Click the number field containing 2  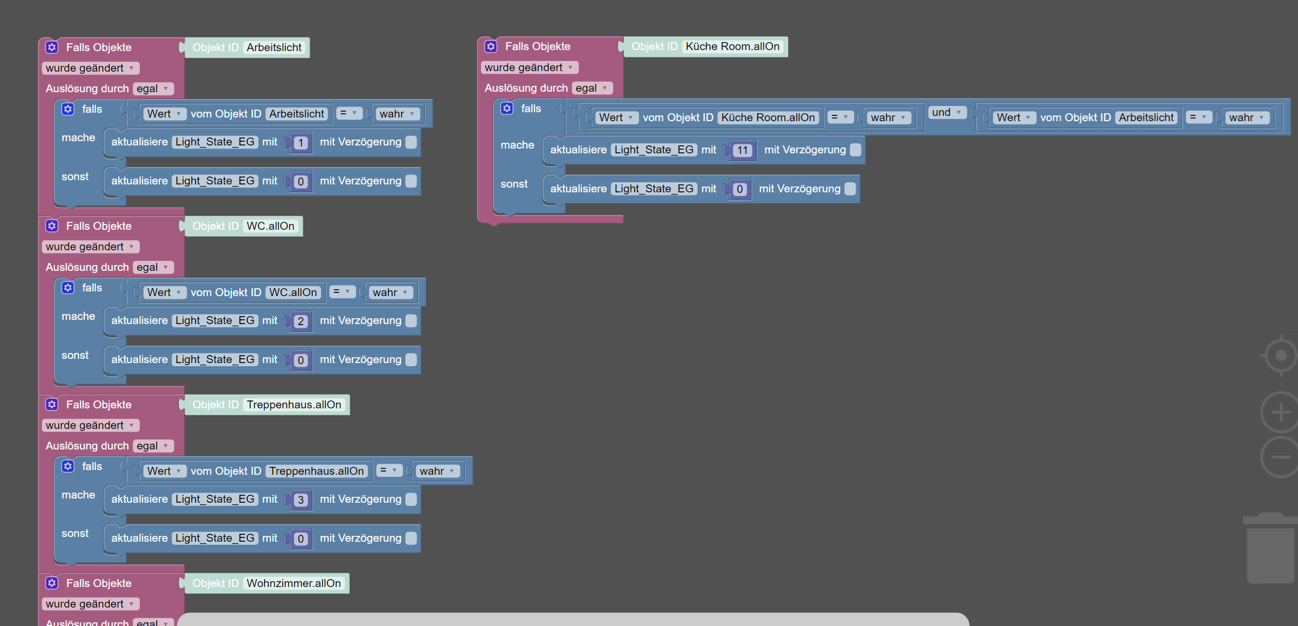coord(301,321)
